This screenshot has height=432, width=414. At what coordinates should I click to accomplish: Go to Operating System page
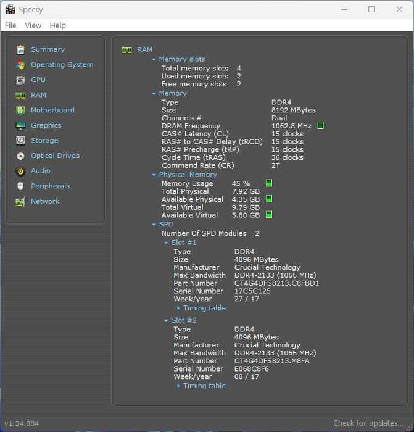click(62, 65)
